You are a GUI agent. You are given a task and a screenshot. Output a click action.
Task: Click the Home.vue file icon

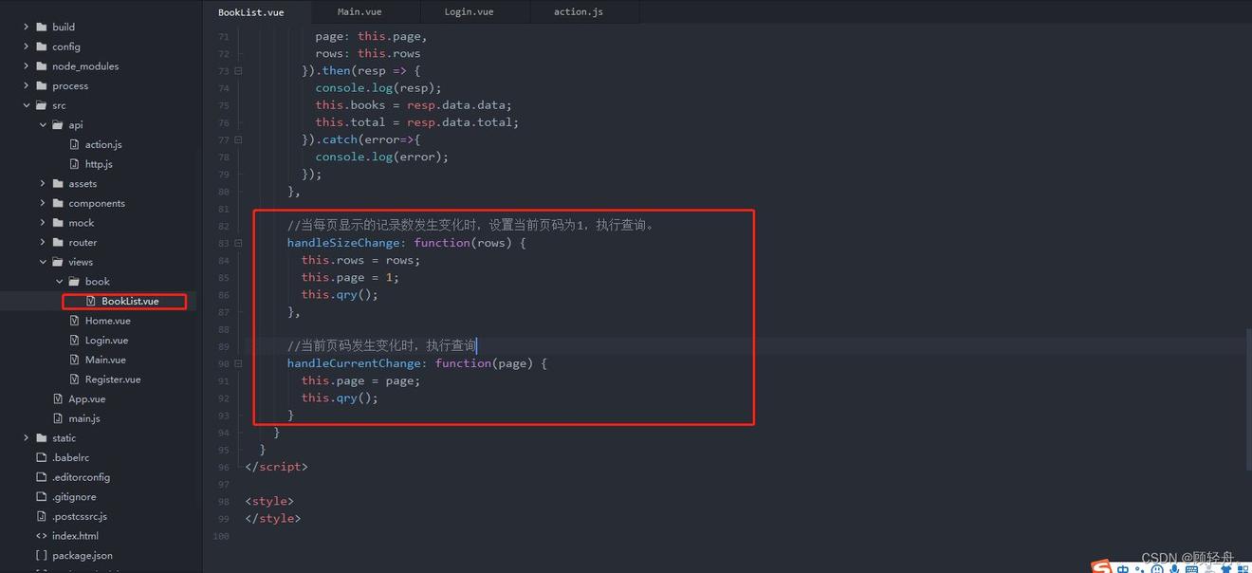click(75, 321)
